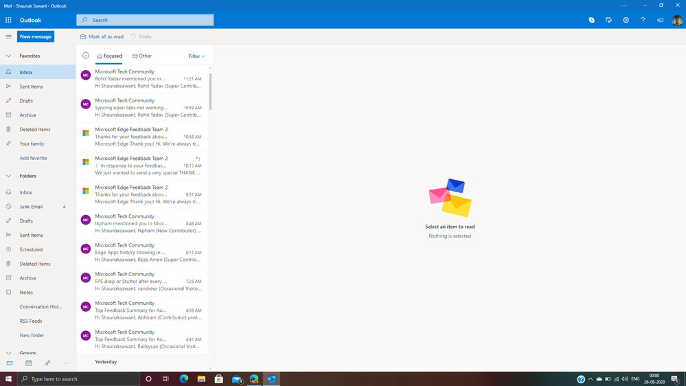Switch to People module icon
The height and width of the screenshot is (386, 686).
[47, 363]
